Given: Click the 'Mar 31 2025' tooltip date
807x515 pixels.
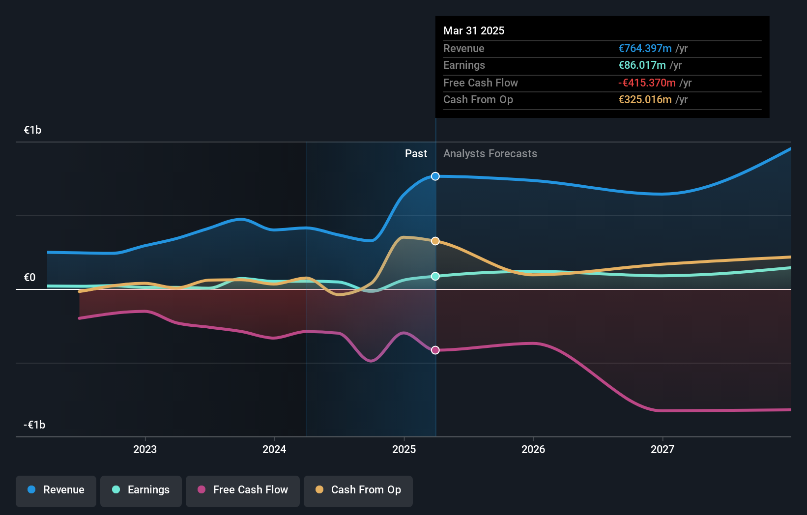Looking at the screenshot, I should (474, 31).
